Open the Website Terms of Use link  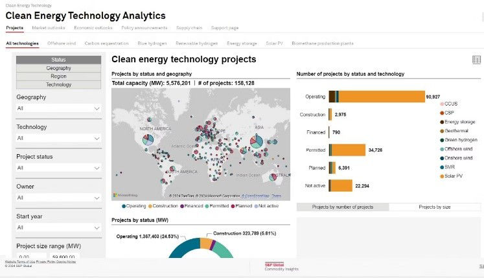click(19, 262)
